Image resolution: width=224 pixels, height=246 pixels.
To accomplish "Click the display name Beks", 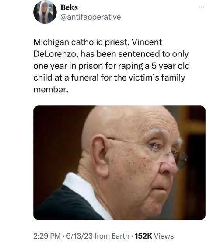I will click(69, 7).
